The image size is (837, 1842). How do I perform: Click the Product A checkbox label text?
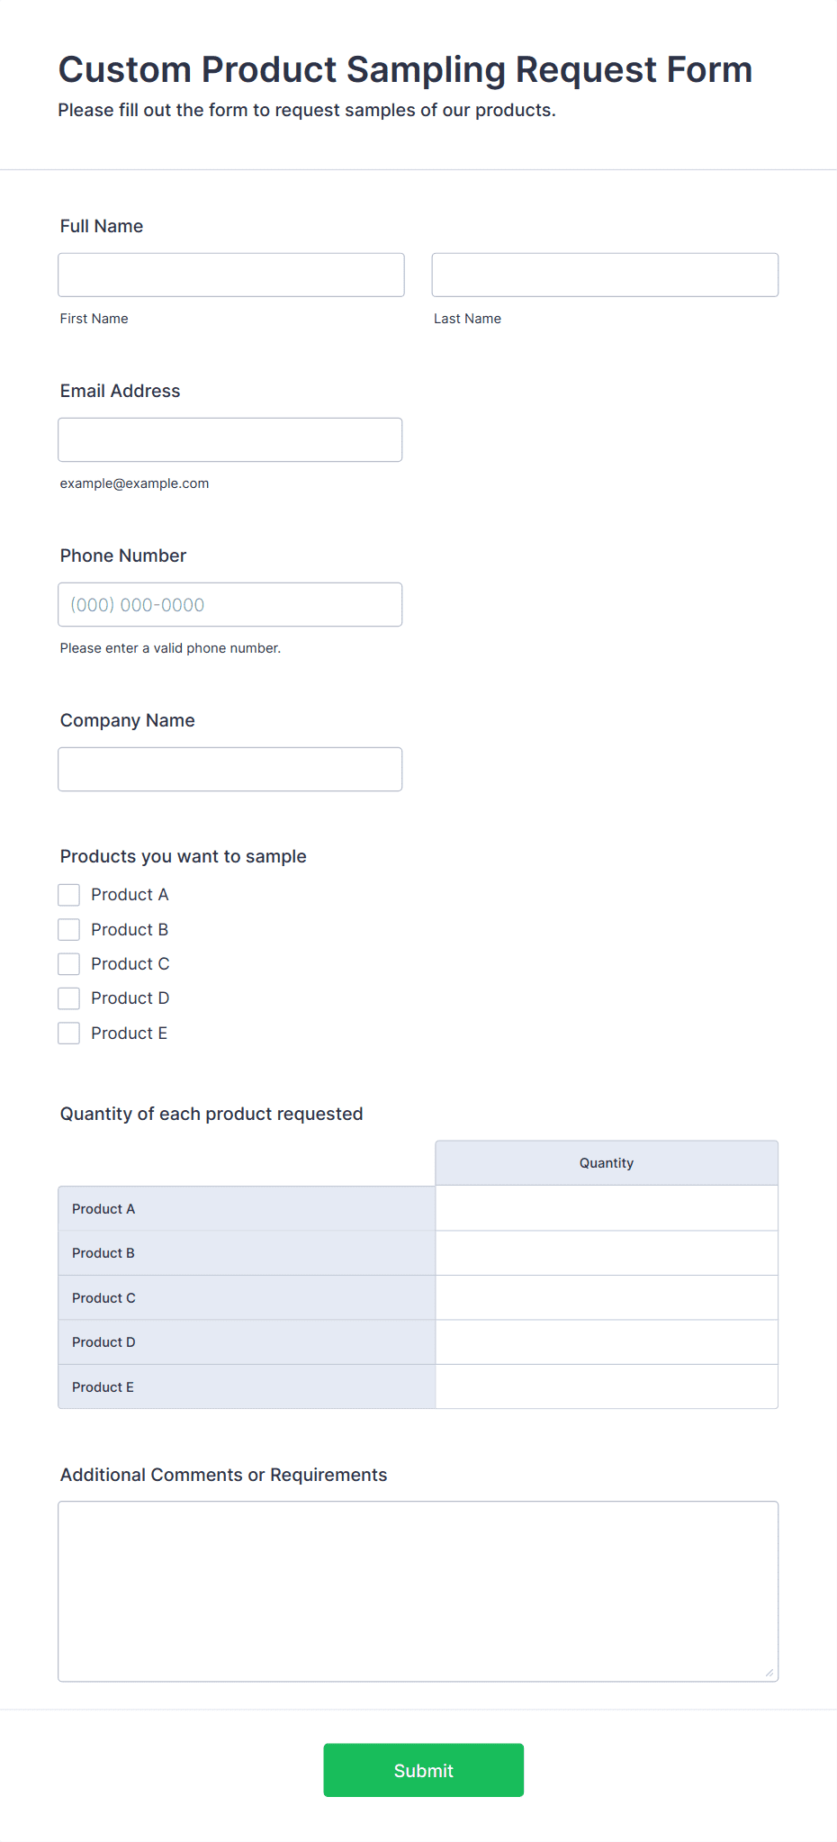[130, 895]
